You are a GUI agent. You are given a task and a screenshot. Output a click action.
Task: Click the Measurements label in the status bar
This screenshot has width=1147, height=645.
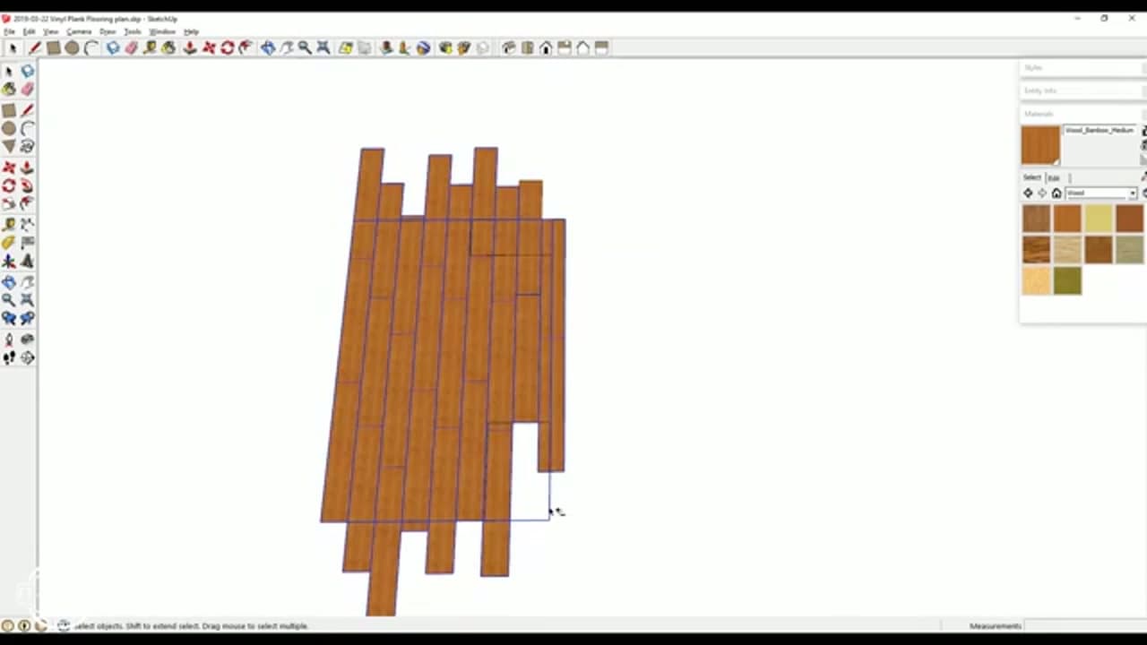pos(995,626)
